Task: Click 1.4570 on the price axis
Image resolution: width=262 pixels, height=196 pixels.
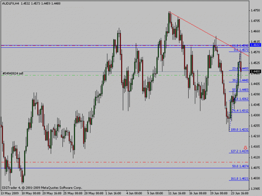Action: tap(255, 52)
